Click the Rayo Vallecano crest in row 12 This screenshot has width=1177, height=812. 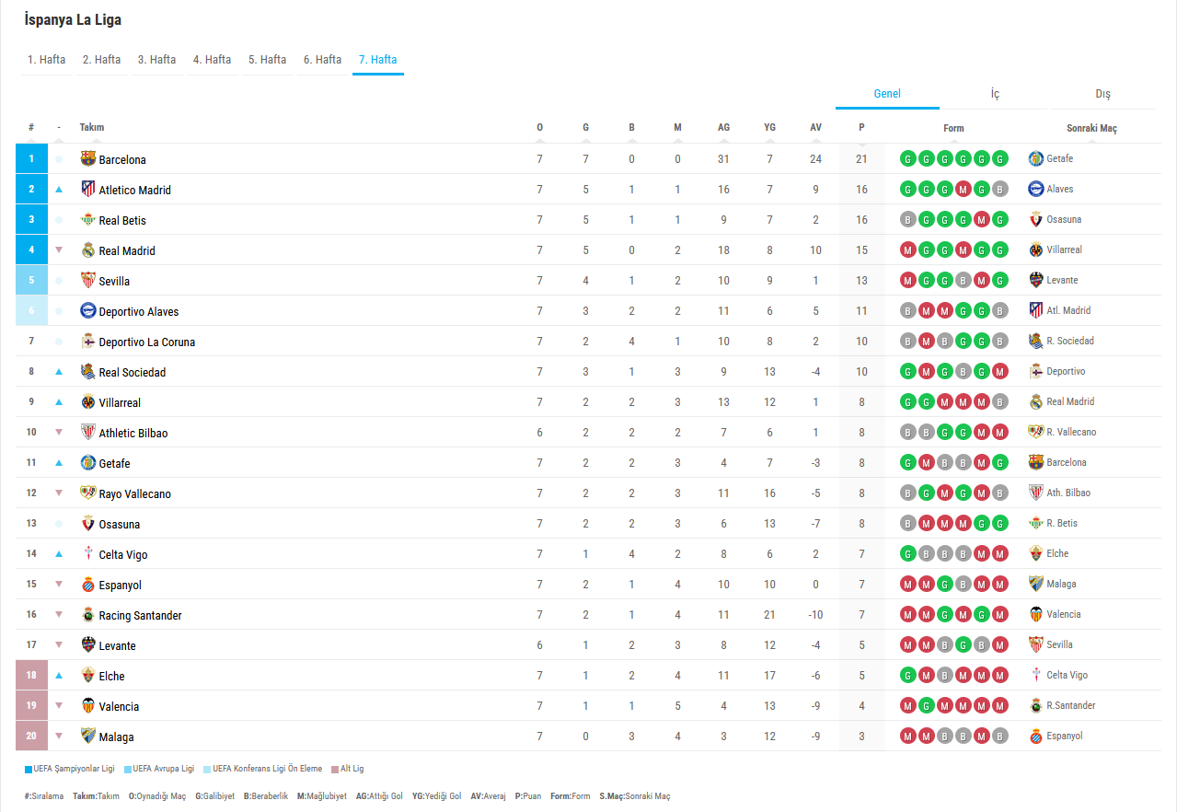[x=88, y=493]
